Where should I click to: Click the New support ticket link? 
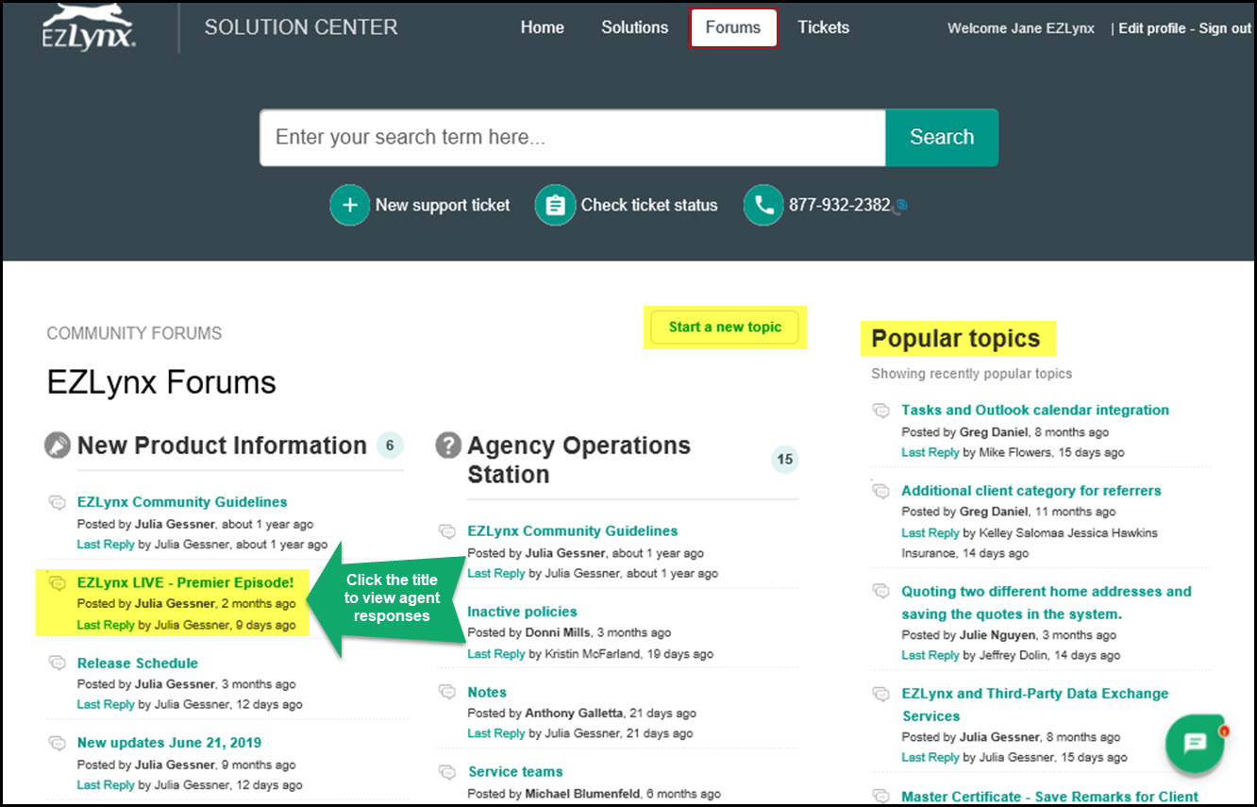(443, 205)
